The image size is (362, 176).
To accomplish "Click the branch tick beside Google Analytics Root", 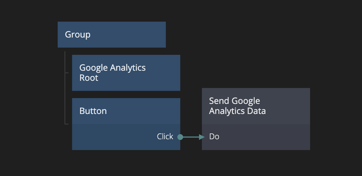I will 67,73.
